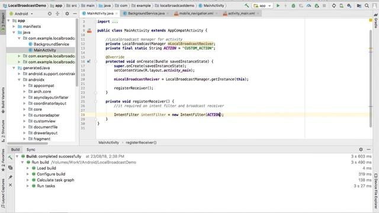The height and width of the screenshot is (213, 379).
Task: Close the MainActivity.java tab
Action: click(x=117, y=14)
